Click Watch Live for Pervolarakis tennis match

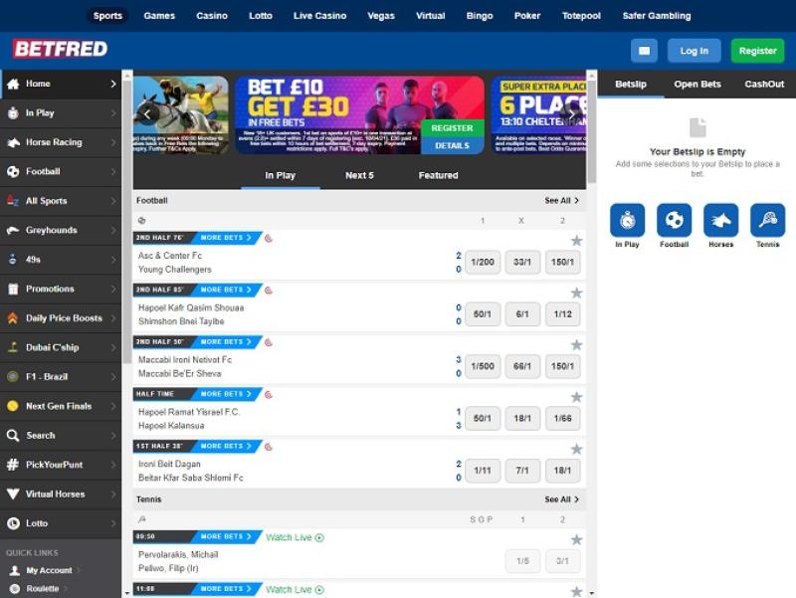[x=295, y=537]
